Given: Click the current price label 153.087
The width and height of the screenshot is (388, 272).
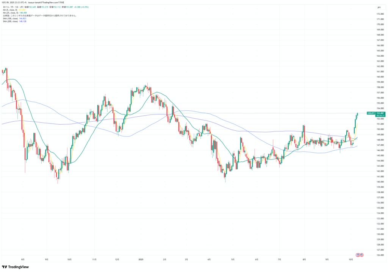Looking at the screenshot, I should point(379,113).
